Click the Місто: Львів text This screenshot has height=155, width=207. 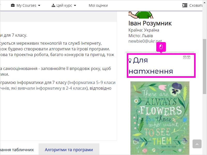141,36
